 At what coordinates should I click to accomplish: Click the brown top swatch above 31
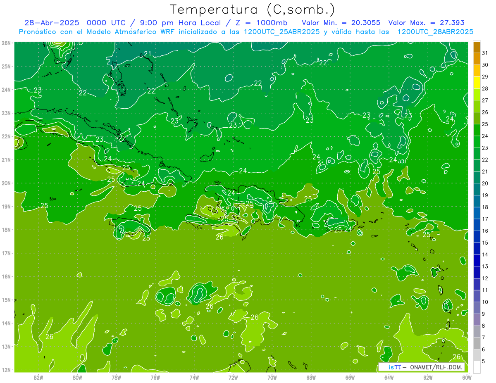click(x=477, y=47)
